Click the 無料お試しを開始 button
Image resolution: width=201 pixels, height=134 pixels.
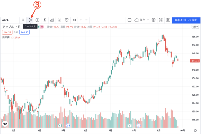coord(186,20)
